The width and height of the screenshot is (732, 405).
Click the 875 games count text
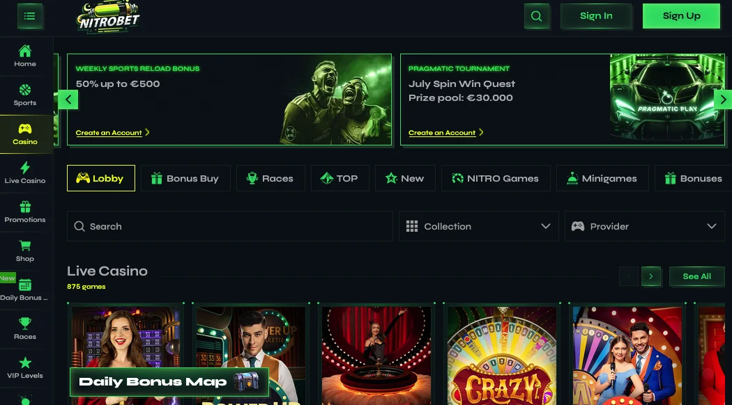click(x=86, y=287)
